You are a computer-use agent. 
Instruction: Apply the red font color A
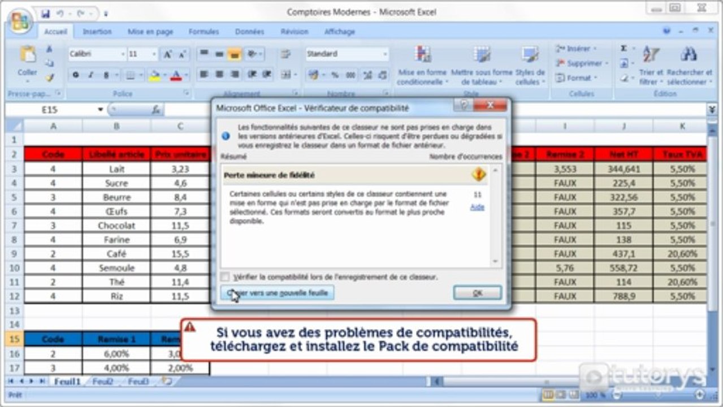pyautogui.click(x=176, y=75)
